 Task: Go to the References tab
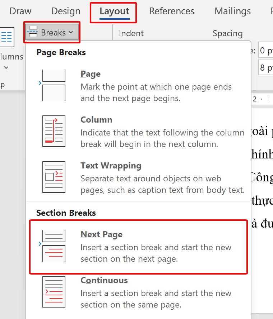(x=172, y=11)
